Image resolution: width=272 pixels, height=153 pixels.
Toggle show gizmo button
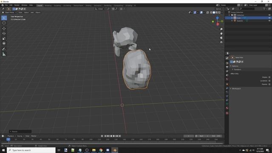pyautogui.click(x=195, y=12)
